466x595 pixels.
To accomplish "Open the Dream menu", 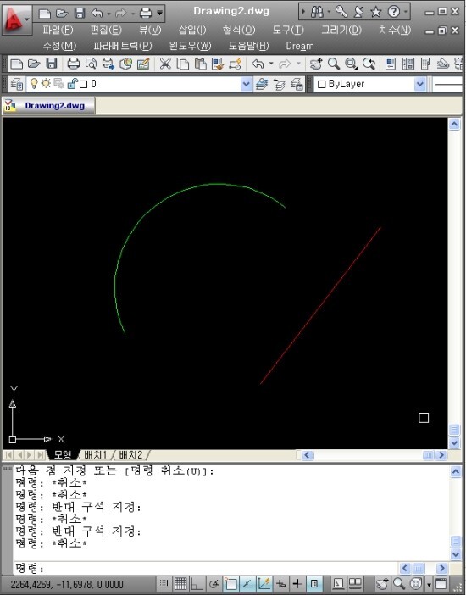I will (300, 46).
